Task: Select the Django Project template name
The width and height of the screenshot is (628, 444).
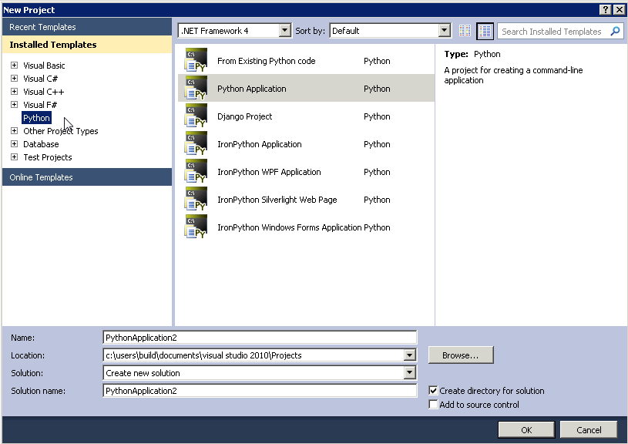Action: pyautogui.click(x=245, y=116)
